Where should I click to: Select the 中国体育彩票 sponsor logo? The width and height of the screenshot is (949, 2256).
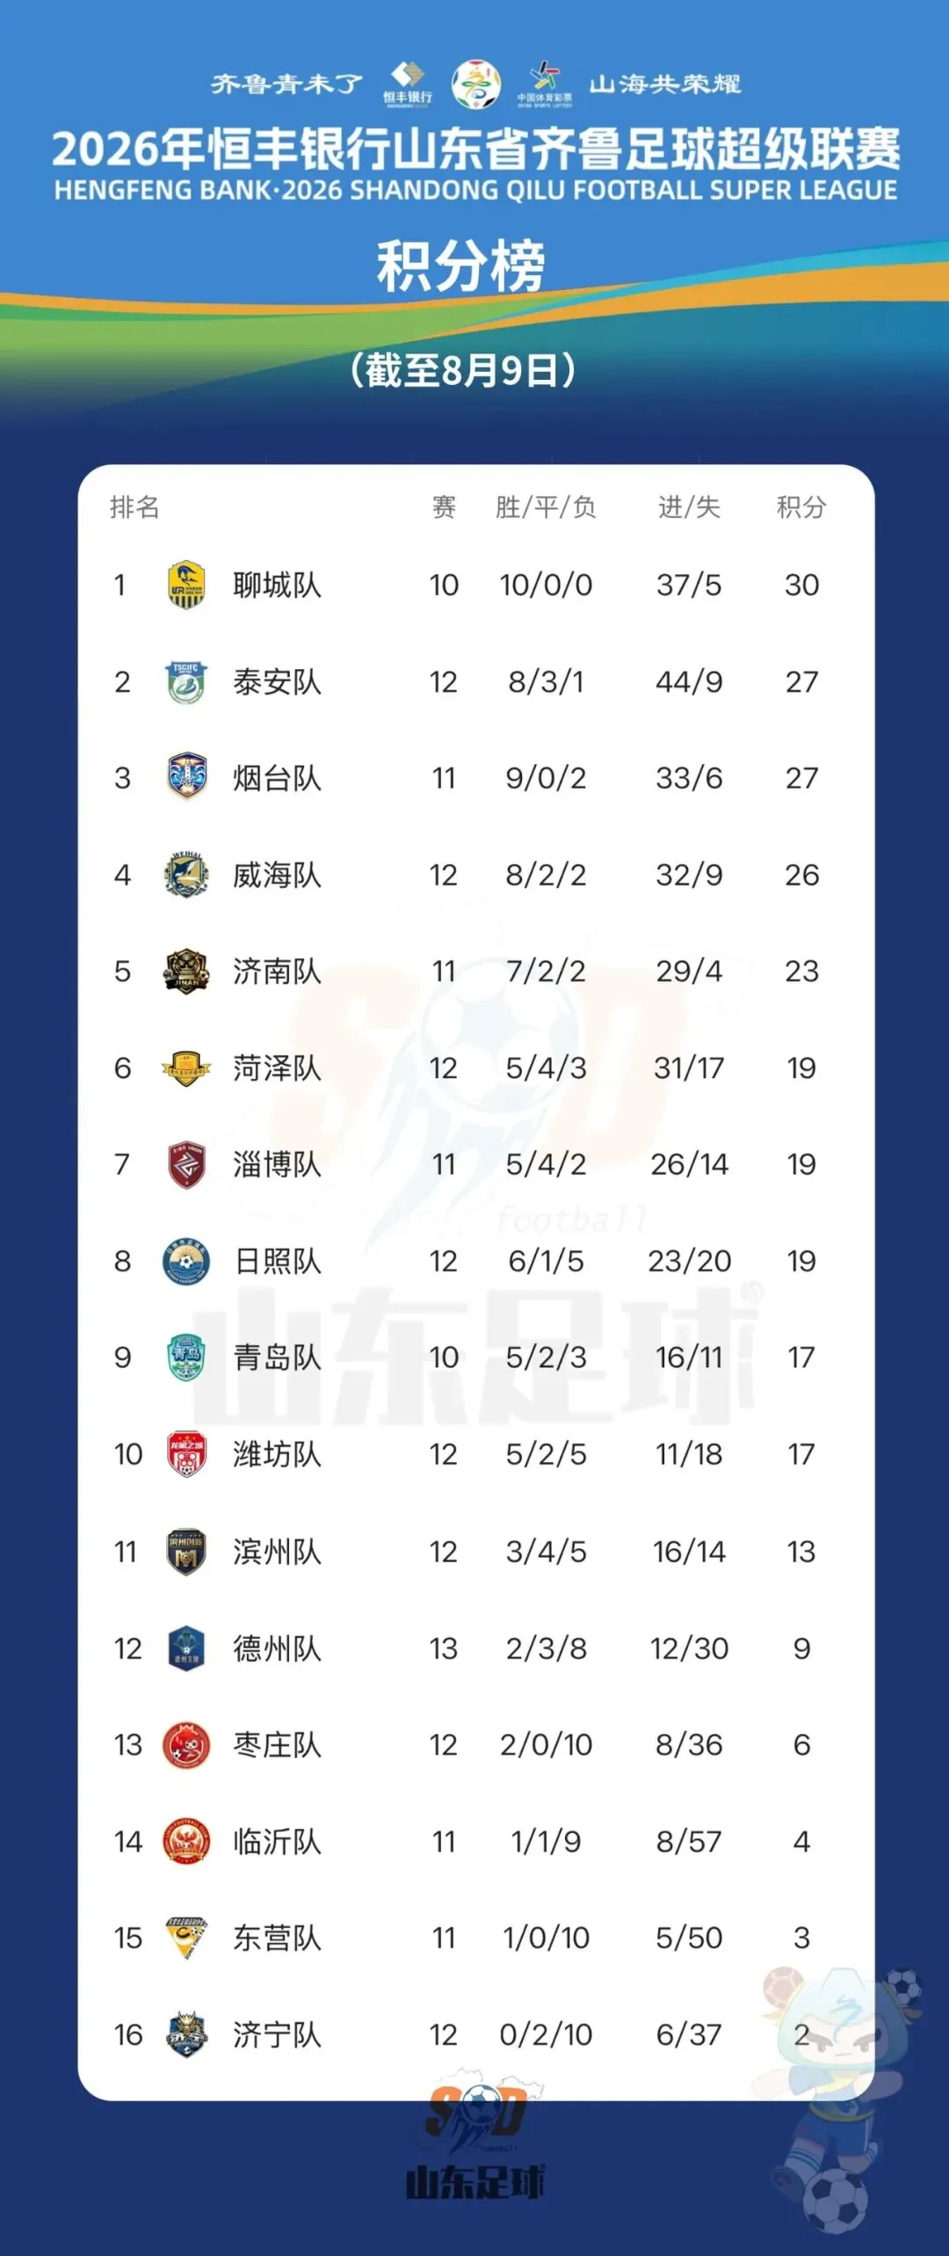(544, 84)
